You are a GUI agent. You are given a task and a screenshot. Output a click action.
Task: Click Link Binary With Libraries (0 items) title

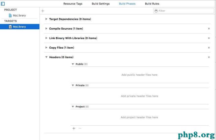click(73, 38)
